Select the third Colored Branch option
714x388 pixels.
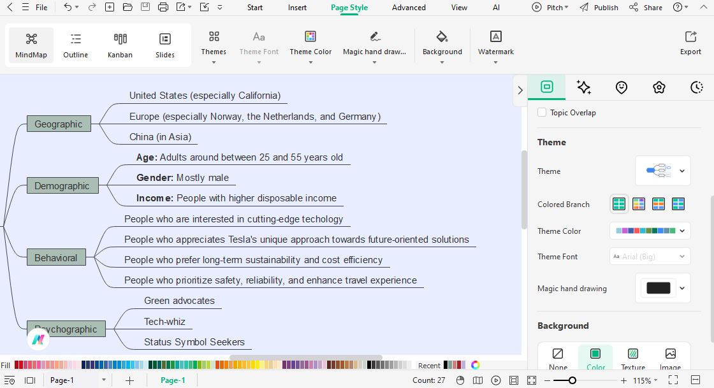tap(659, 204)
